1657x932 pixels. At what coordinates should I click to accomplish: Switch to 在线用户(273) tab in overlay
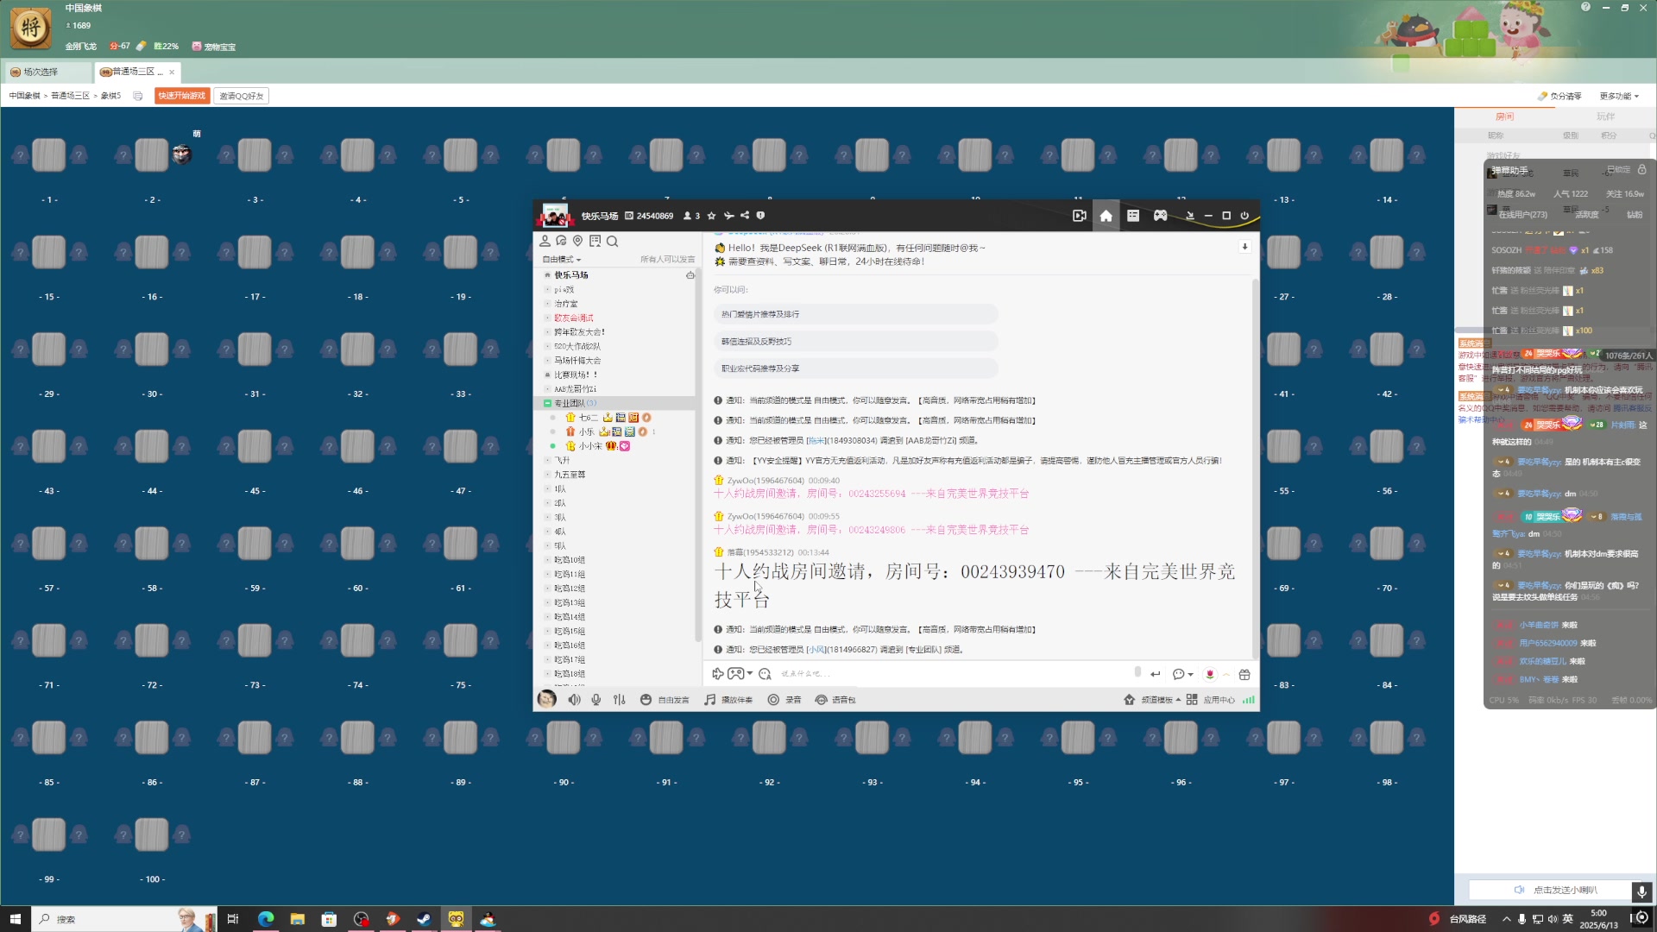click(x=1522, y=214)
